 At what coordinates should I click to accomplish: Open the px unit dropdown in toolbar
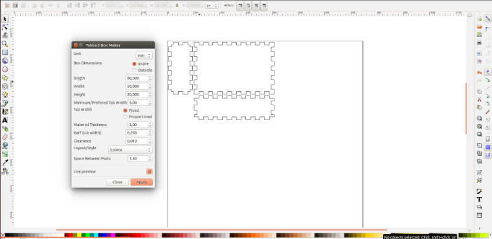tap(212, 5)
